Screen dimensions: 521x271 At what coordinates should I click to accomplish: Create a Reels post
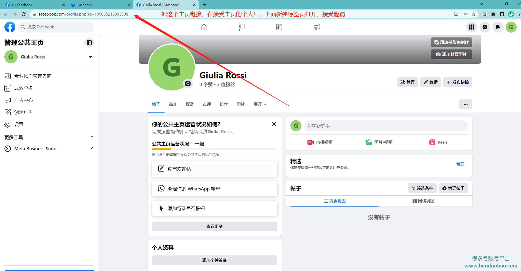438,142
